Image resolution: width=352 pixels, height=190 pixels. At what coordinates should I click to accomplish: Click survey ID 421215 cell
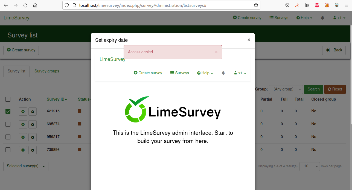tap(53, 111)
